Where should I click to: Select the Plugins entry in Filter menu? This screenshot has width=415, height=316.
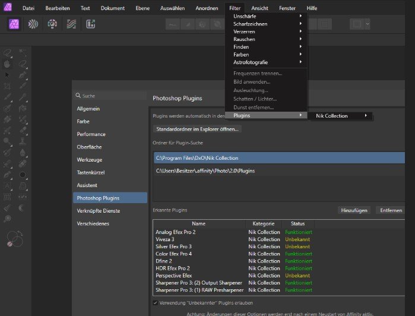[x=266, y=115]
